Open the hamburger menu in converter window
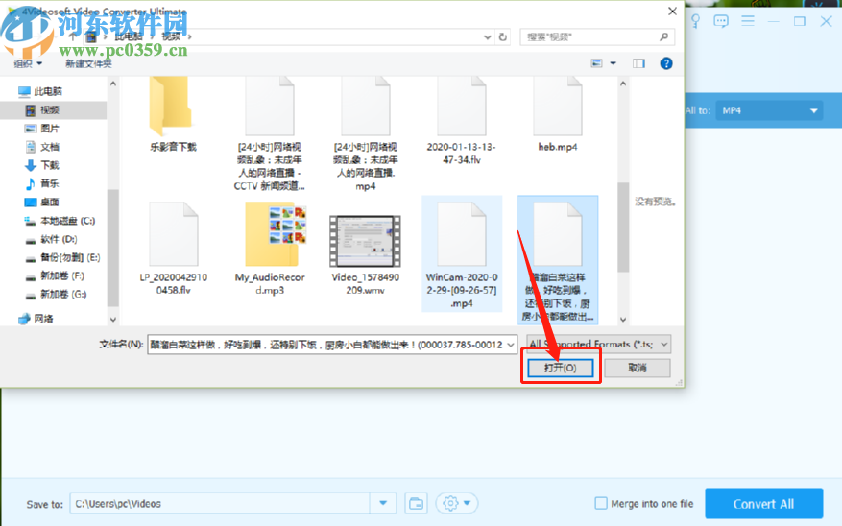This screenshot has width=842, height=526. pyautogui.click(x=748, y=21)
